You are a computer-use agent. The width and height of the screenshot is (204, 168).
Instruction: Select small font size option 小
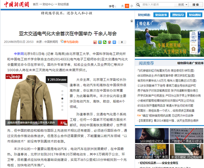[131, 6]
